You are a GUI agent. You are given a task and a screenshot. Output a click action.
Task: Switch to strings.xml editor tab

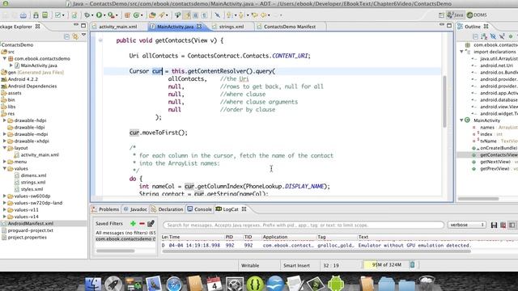tap(231, 27)
